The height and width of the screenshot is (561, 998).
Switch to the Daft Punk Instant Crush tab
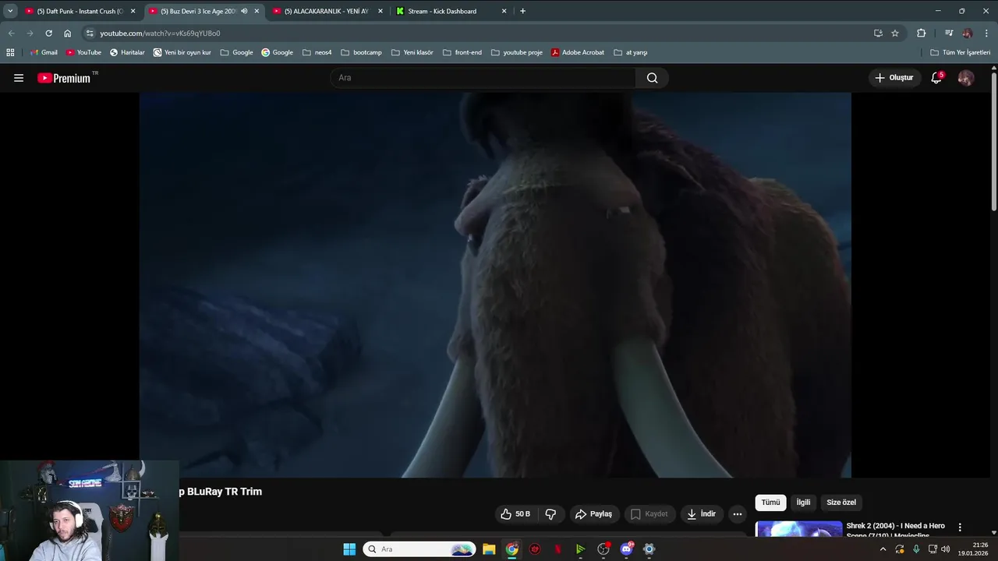pos(80,11)
